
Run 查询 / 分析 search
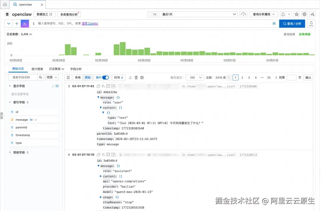coord(292,24)
